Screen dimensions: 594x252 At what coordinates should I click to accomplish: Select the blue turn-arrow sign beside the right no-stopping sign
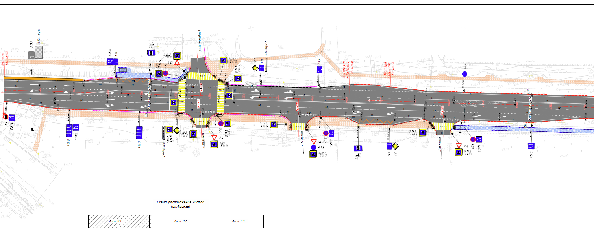(479, 139)
